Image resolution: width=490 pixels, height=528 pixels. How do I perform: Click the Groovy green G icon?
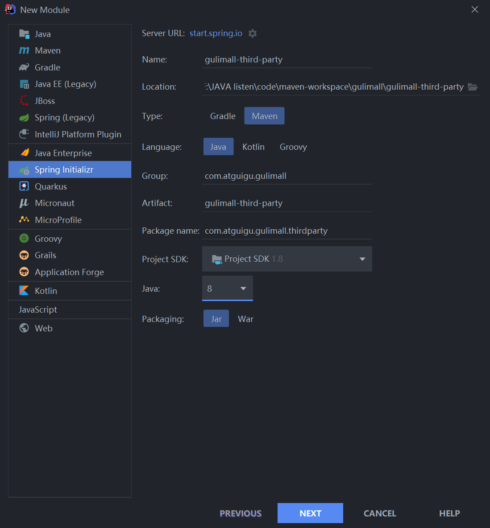click(24, 239)
